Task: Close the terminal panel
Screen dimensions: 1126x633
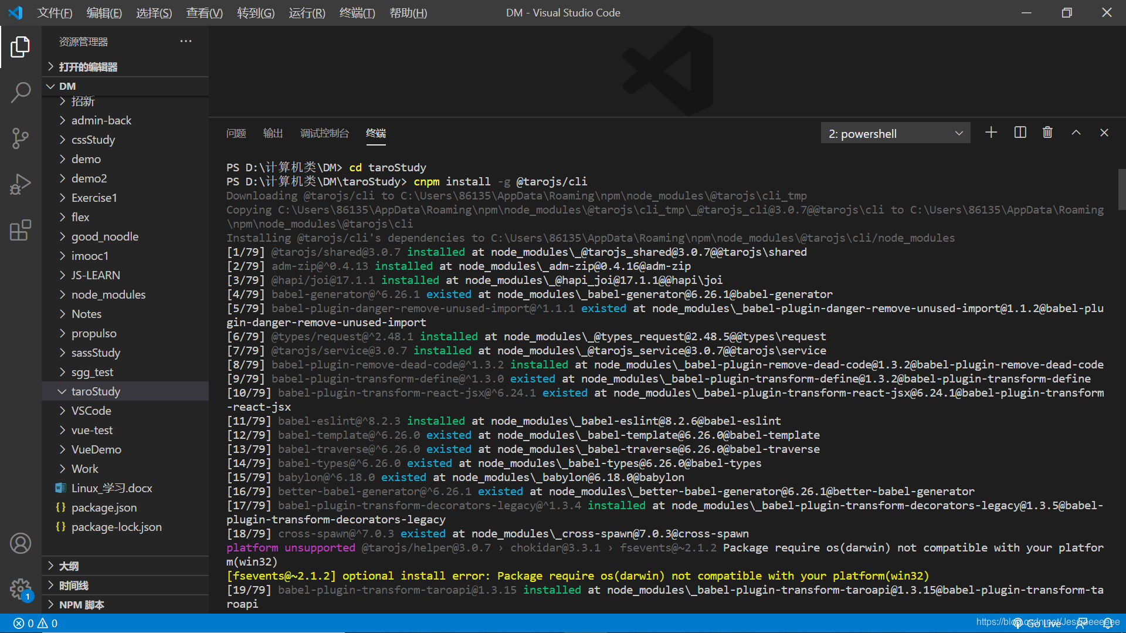Action: pos(1104,133)
